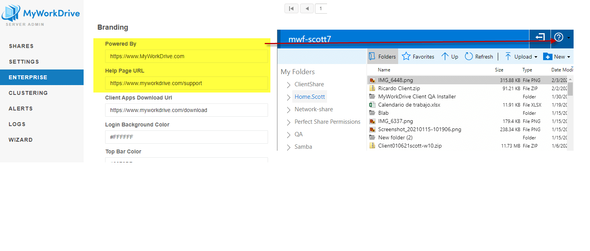Viewport: 590px width, 251px height.
Task: Go to previous page pager button
Action: click(307, 8)
